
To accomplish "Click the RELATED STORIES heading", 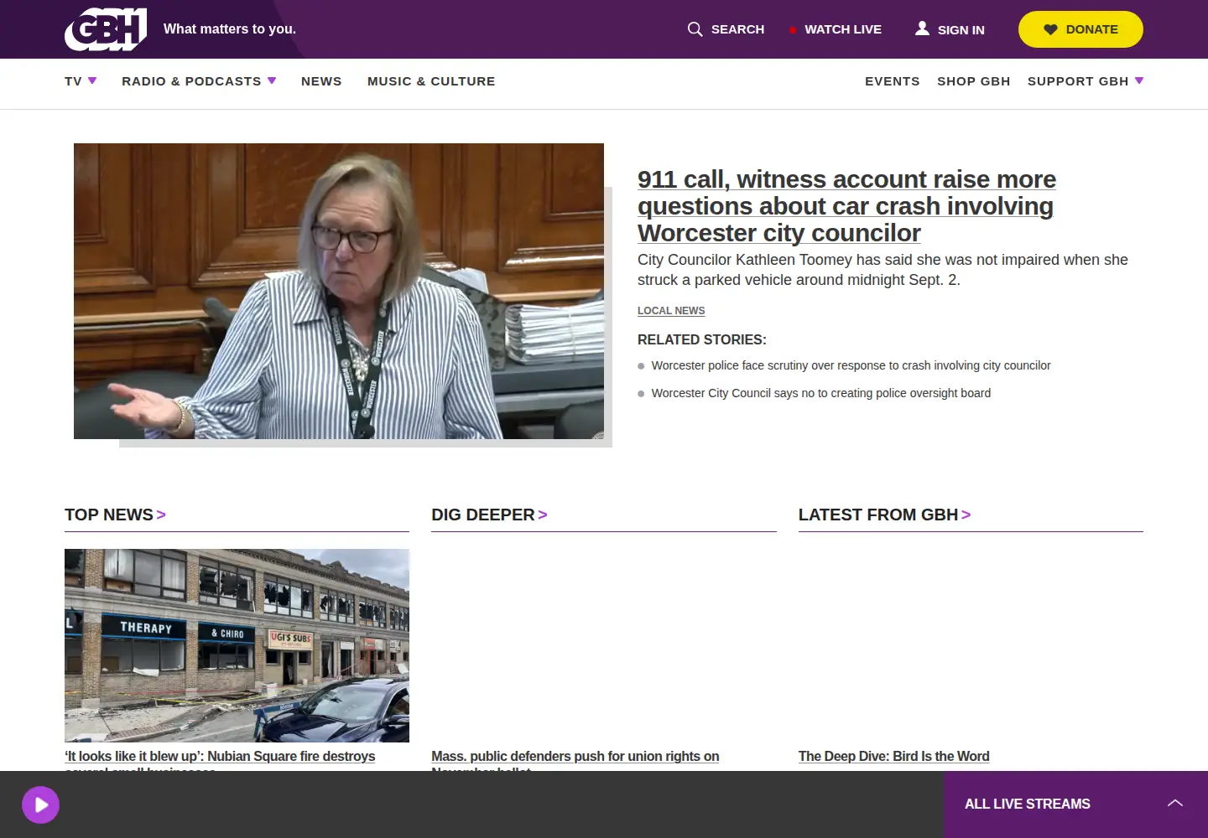I will 702,339.
